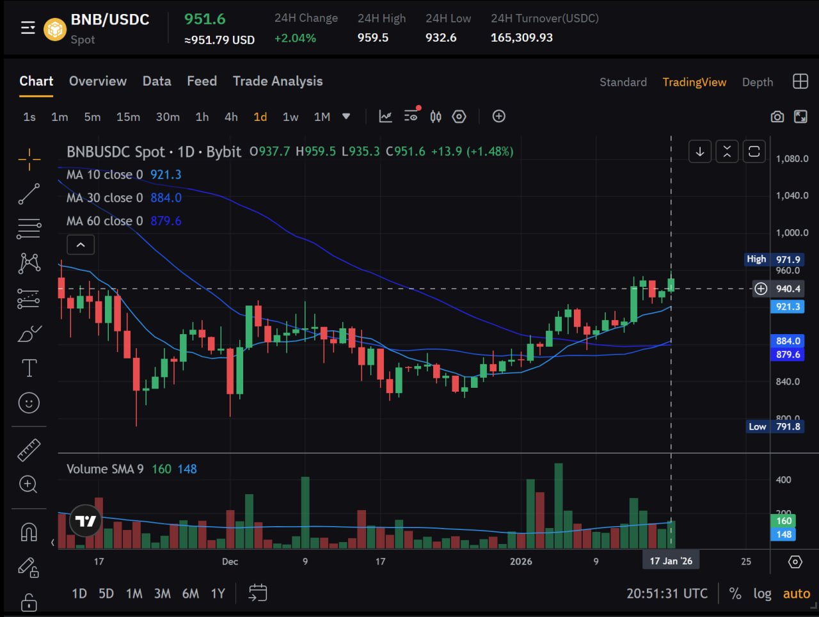The width and height of the screenshot is (819, 617).
Task: Open the Data tab
Action: click(157, 81)
